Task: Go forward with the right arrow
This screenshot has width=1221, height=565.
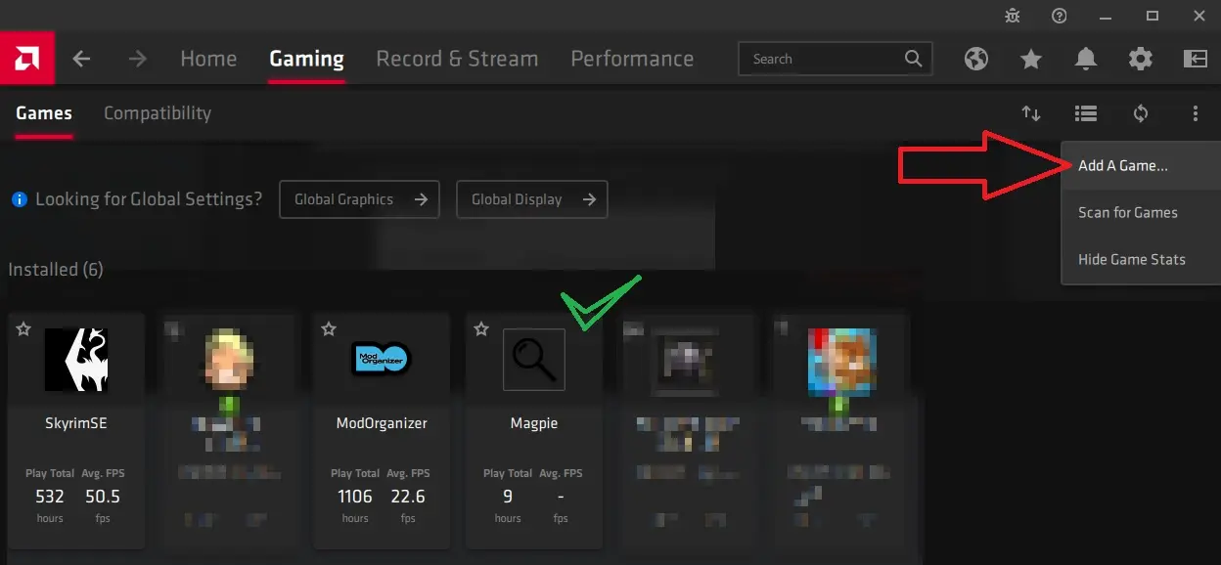Action: pos(137,59)
